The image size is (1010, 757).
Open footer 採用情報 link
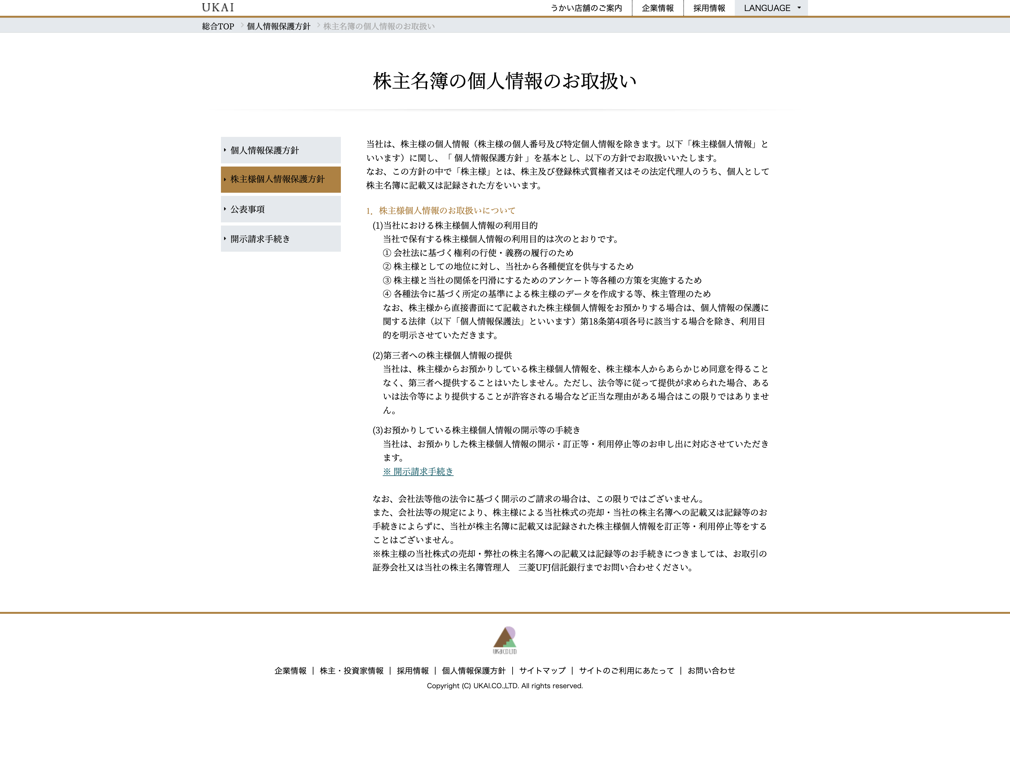point(413,670)
